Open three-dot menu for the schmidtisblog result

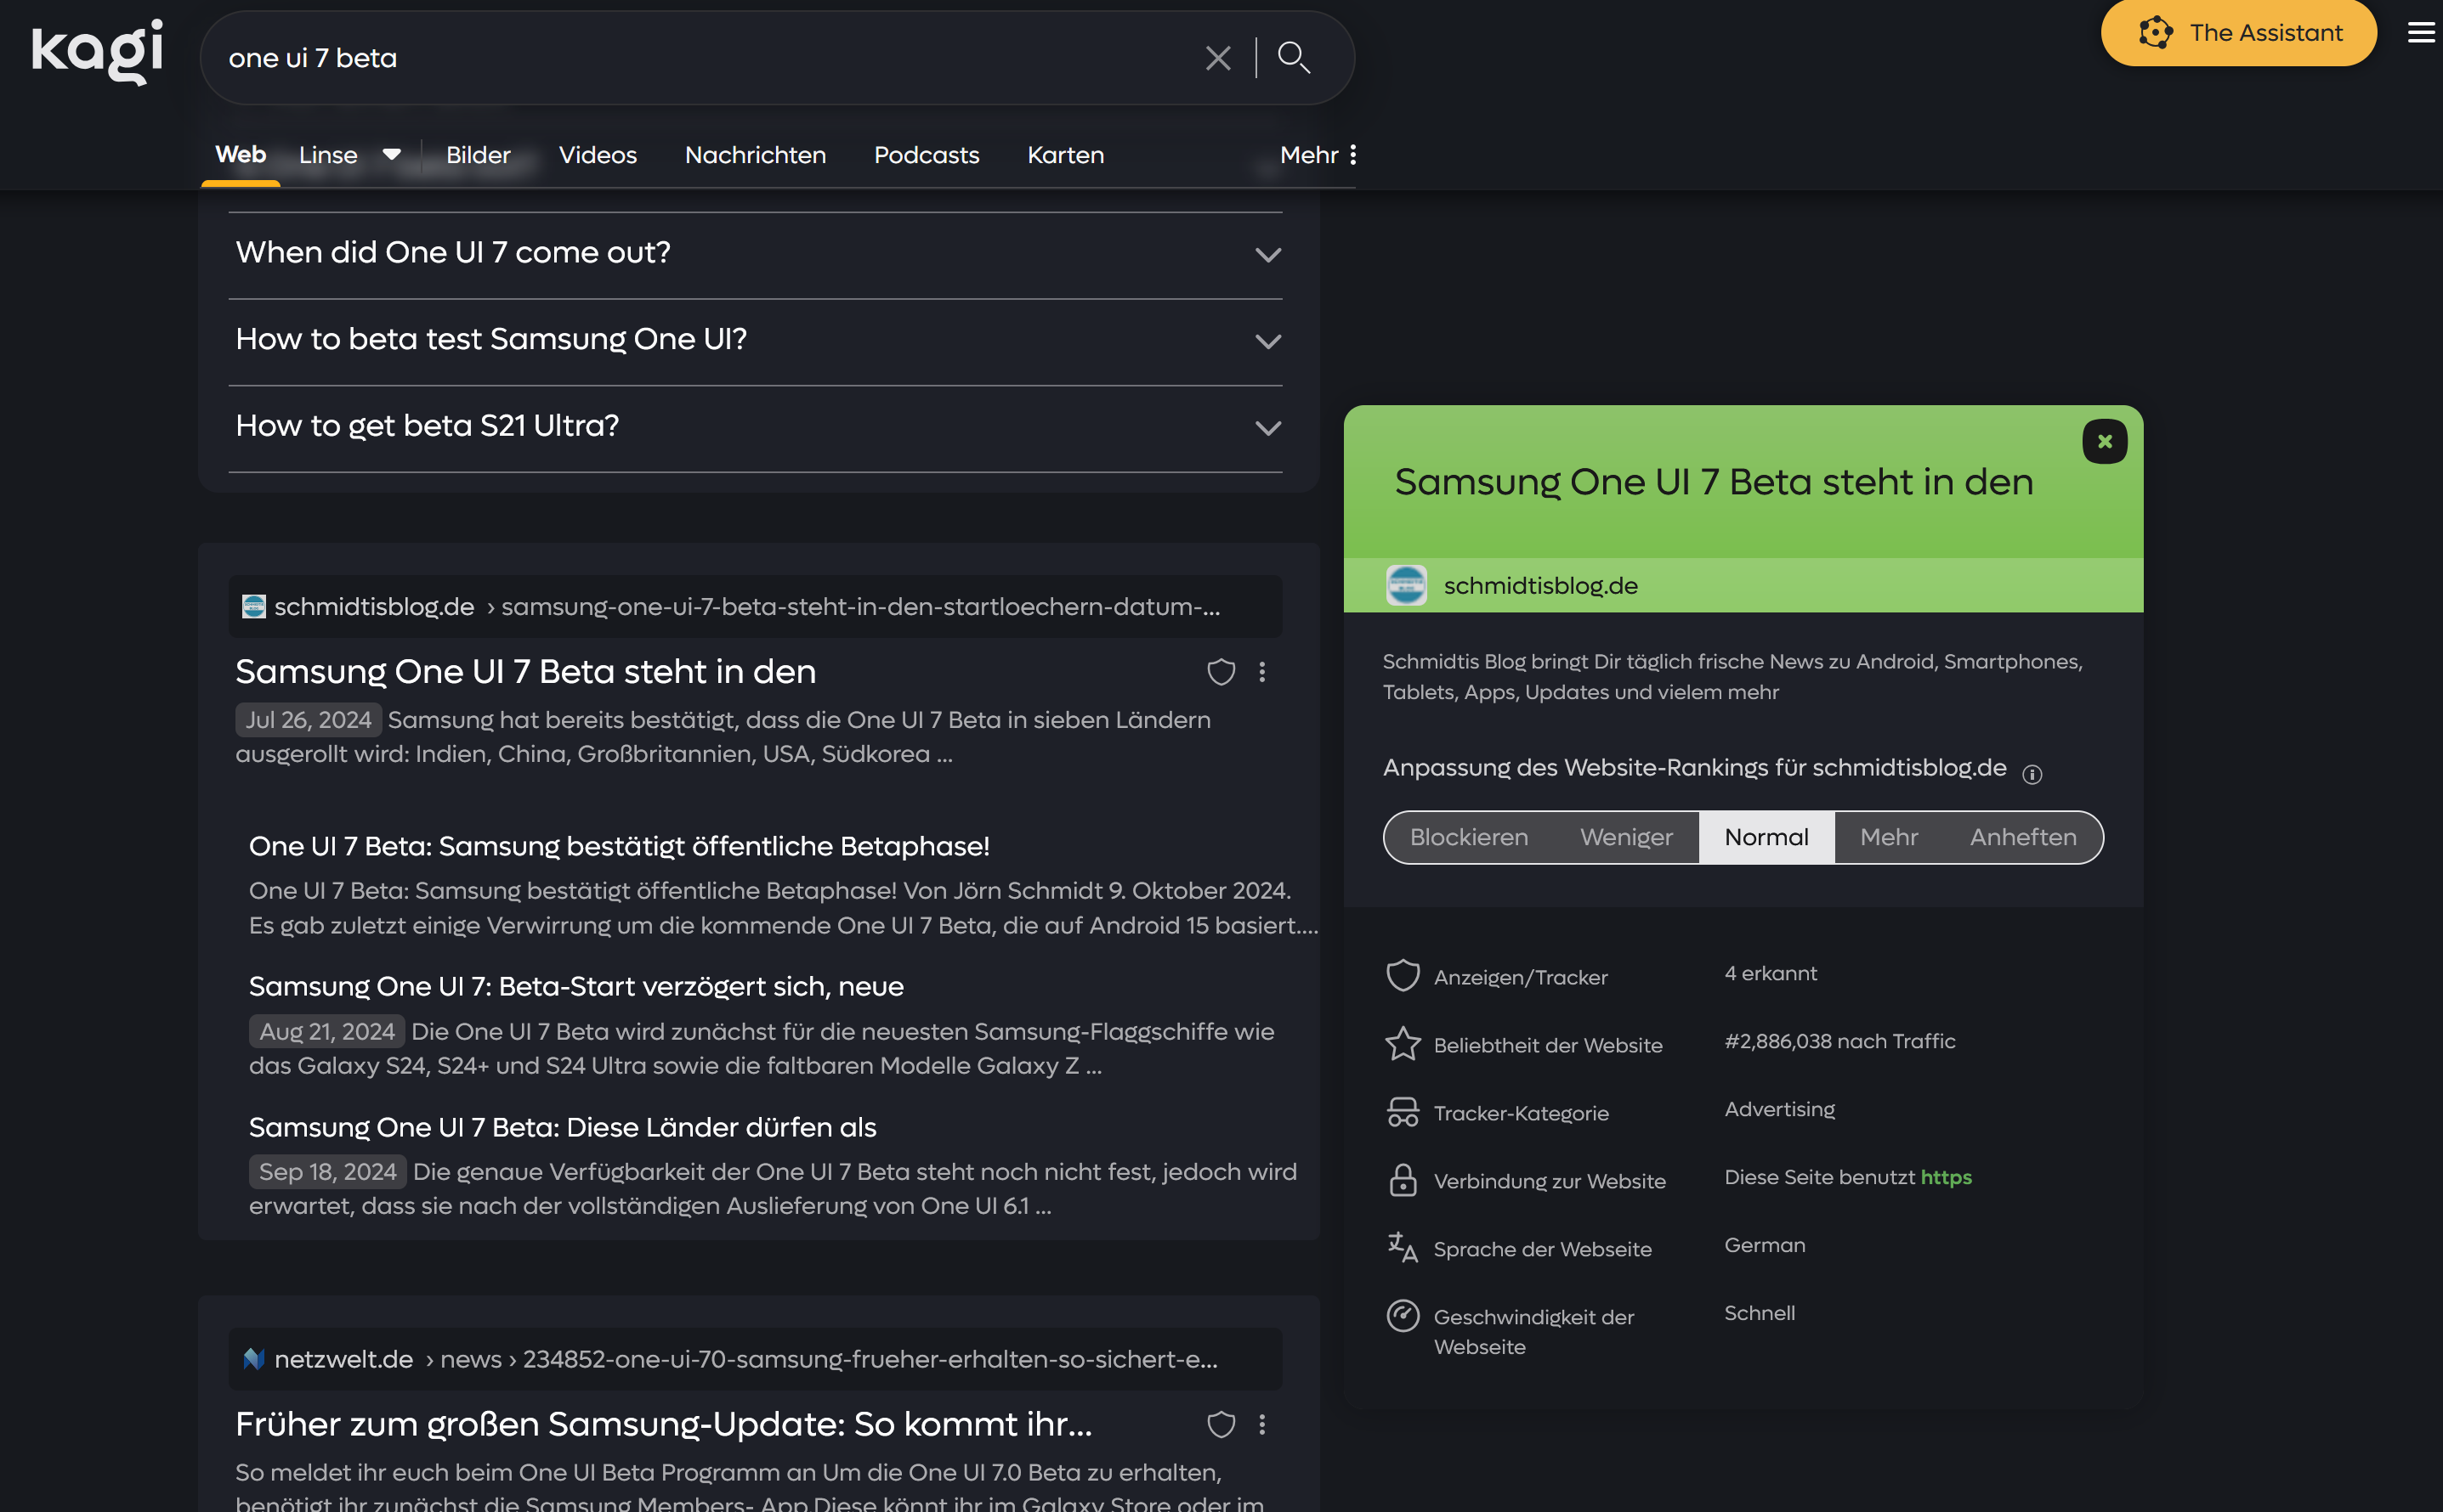(x=1261, y=672)
